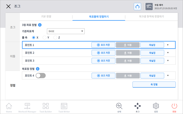Click 포즈 저장 for 포인트 2
183x114 pixels.
pos(104,53)
